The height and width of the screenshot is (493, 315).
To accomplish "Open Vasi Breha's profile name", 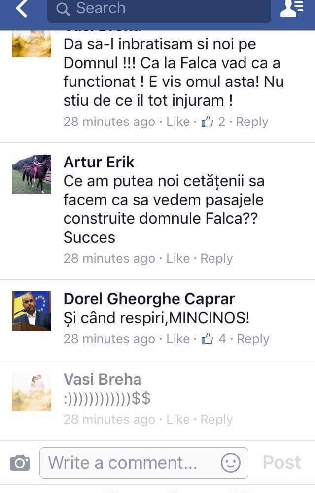I will 102,379.
